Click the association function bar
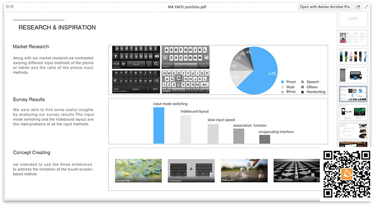The width and height of the screenshot is (374, 206). click(x=238, y=136)
